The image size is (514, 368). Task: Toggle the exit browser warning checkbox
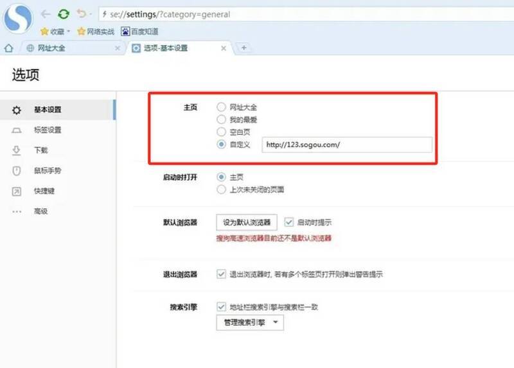(221, 274)
